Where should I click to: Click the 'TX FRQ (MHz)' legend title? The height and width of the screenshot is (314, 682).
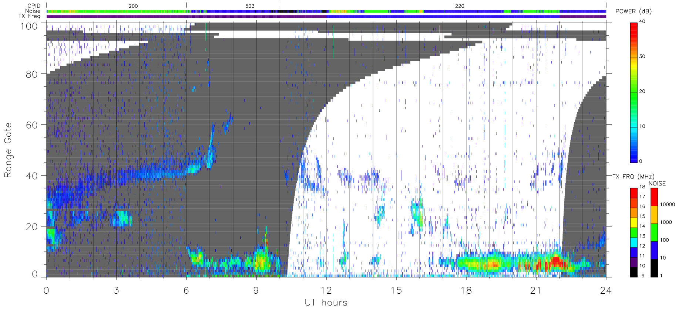click(633, 177)
